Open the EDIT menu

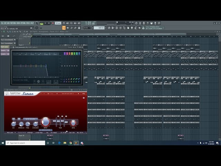[x=6, y=23]
